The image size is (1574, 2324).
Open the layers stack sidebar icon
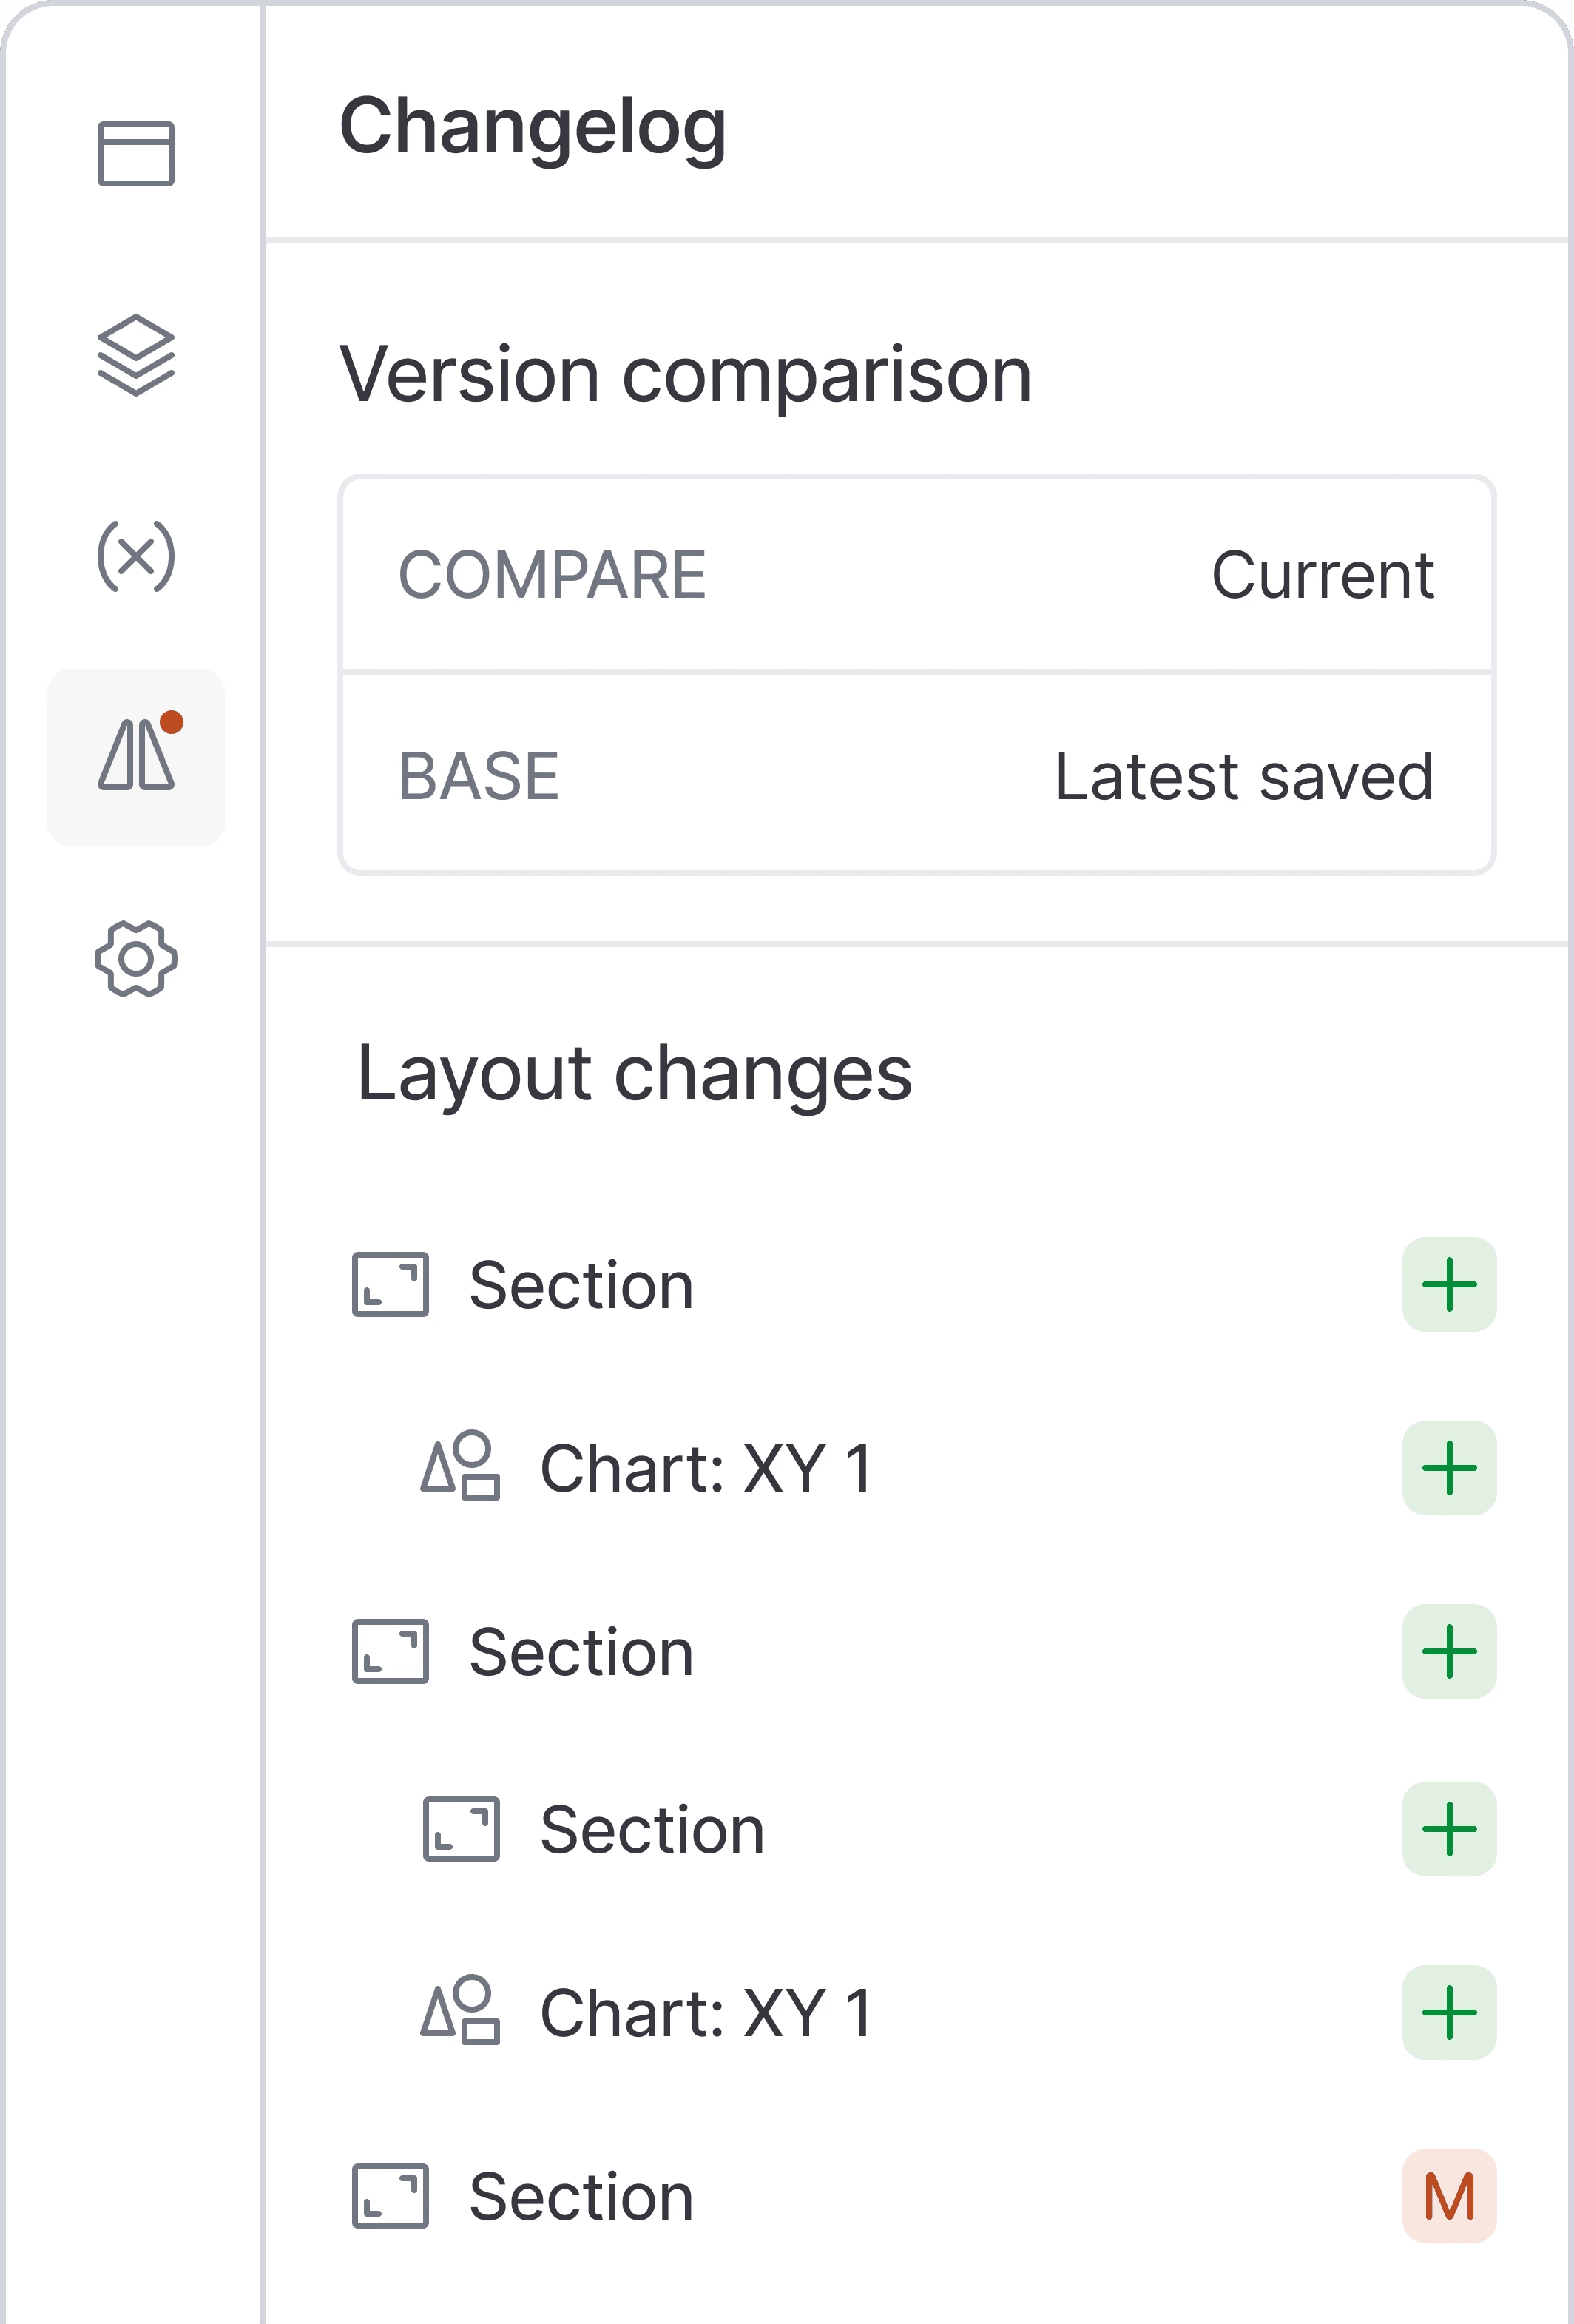[136, 355]
